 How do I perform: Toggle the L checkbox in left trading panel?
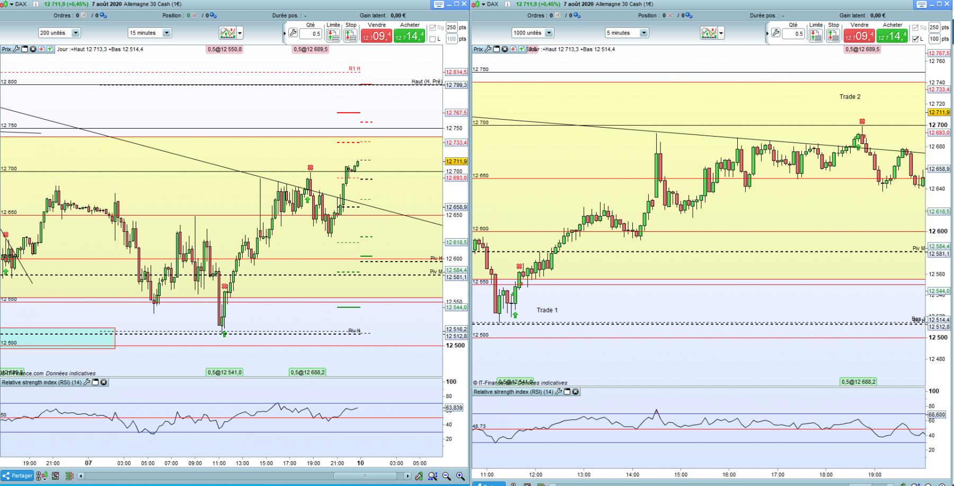pyautogui.click(x=432, y=39)
